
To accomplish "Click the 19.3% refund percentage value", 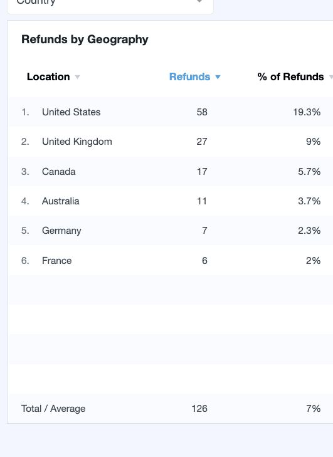I will (307, 112).
